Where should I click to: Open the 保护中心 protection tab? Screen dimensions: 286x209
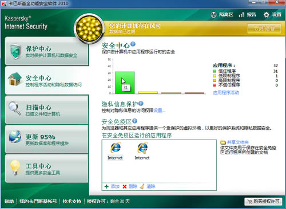[47, 51]
